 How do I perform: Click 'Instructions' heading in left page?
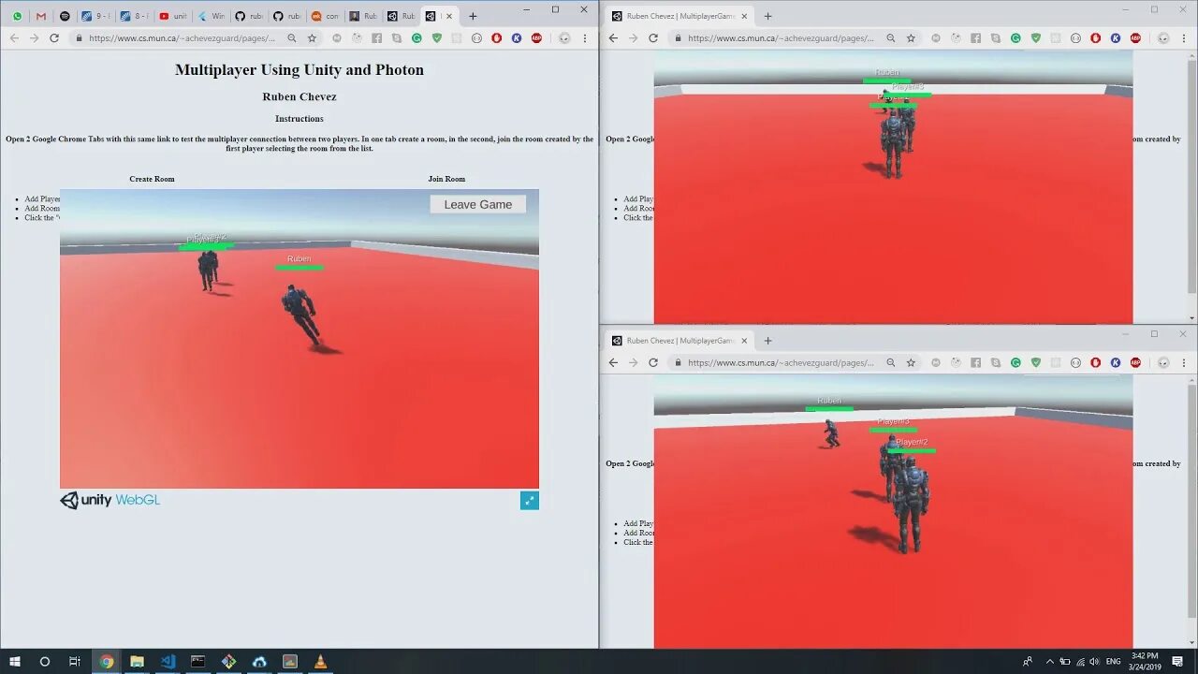pyautogui.click(x=299, y=119)
